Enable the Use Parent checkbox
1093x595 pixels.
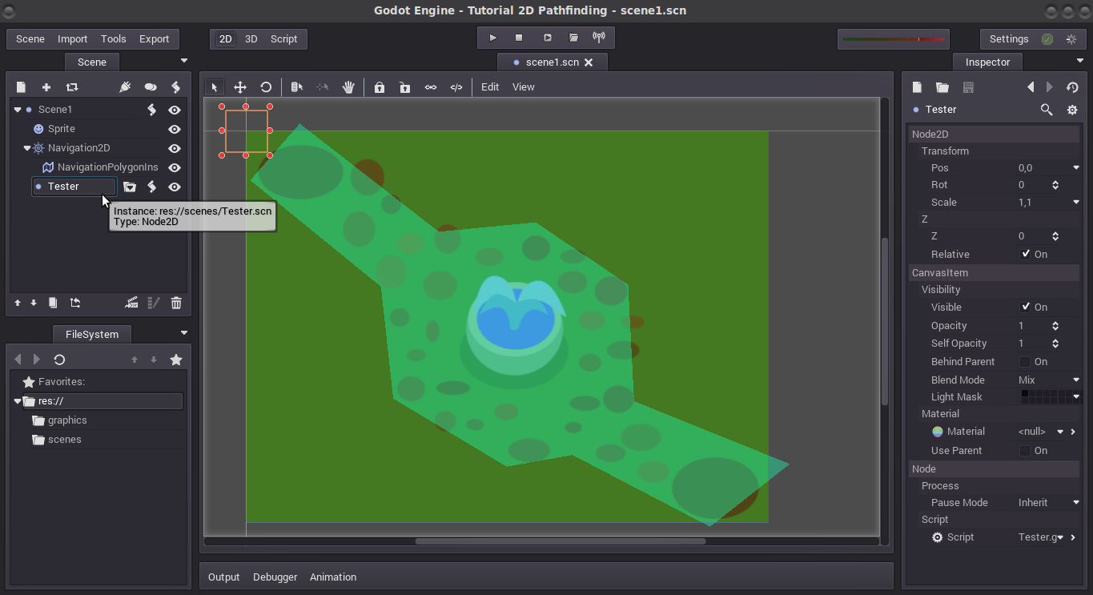click(x=1025, y=451)
